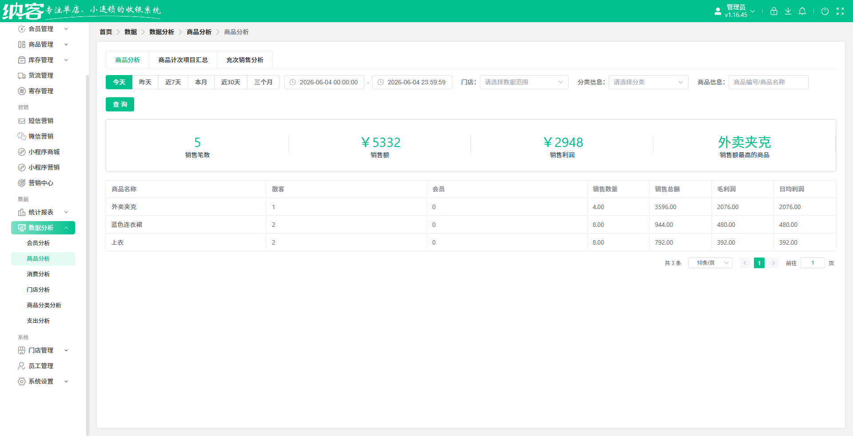Click the 库存管理 sidebar icon

(21, 60)
